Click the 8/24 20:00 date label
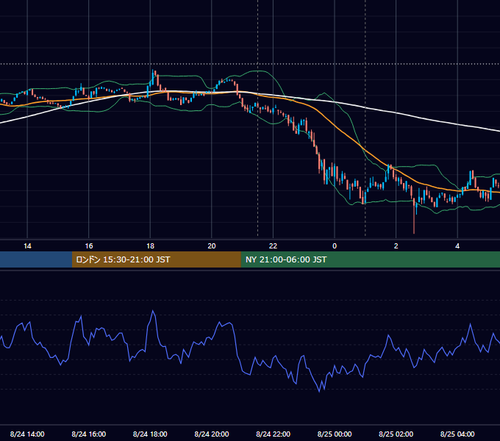The image size is (500, 441). (x=212, y=434)
